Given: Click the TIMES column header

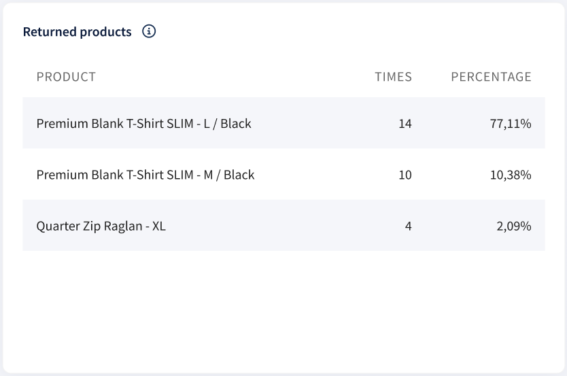Looking at the screenshot, I should (393, 77).
